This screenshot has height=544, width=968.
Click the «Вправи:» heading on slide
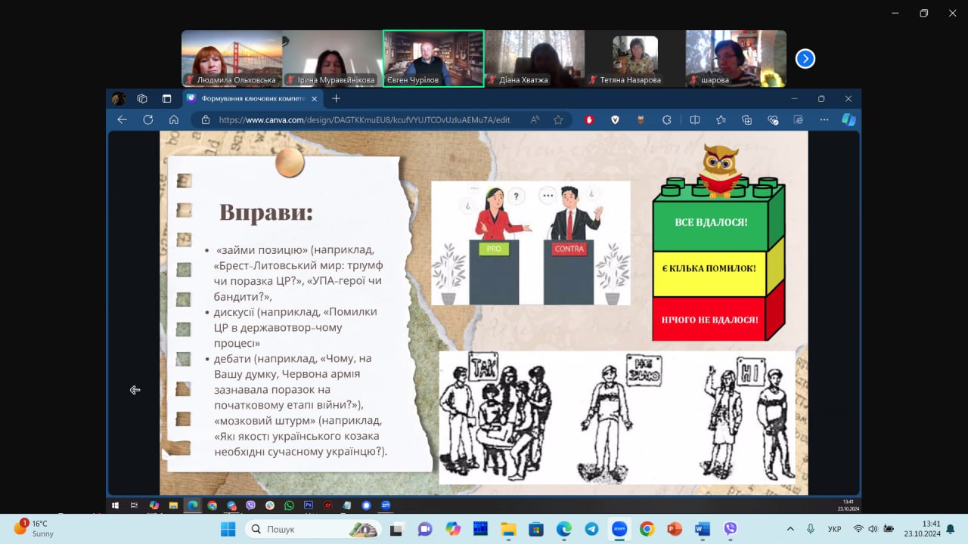coord(266,212)
